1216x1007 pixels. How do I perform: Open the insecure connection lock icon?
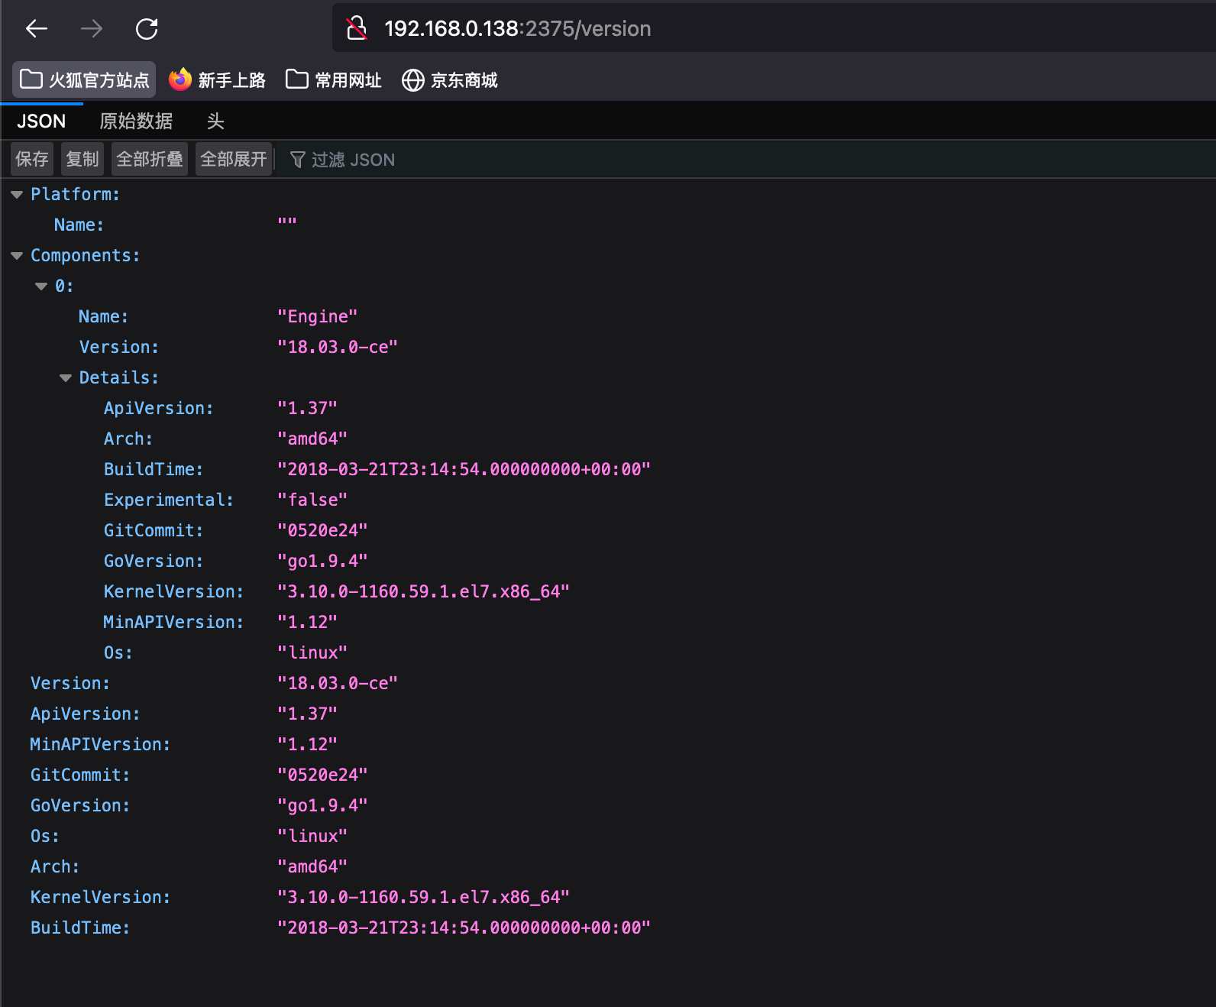357,29
